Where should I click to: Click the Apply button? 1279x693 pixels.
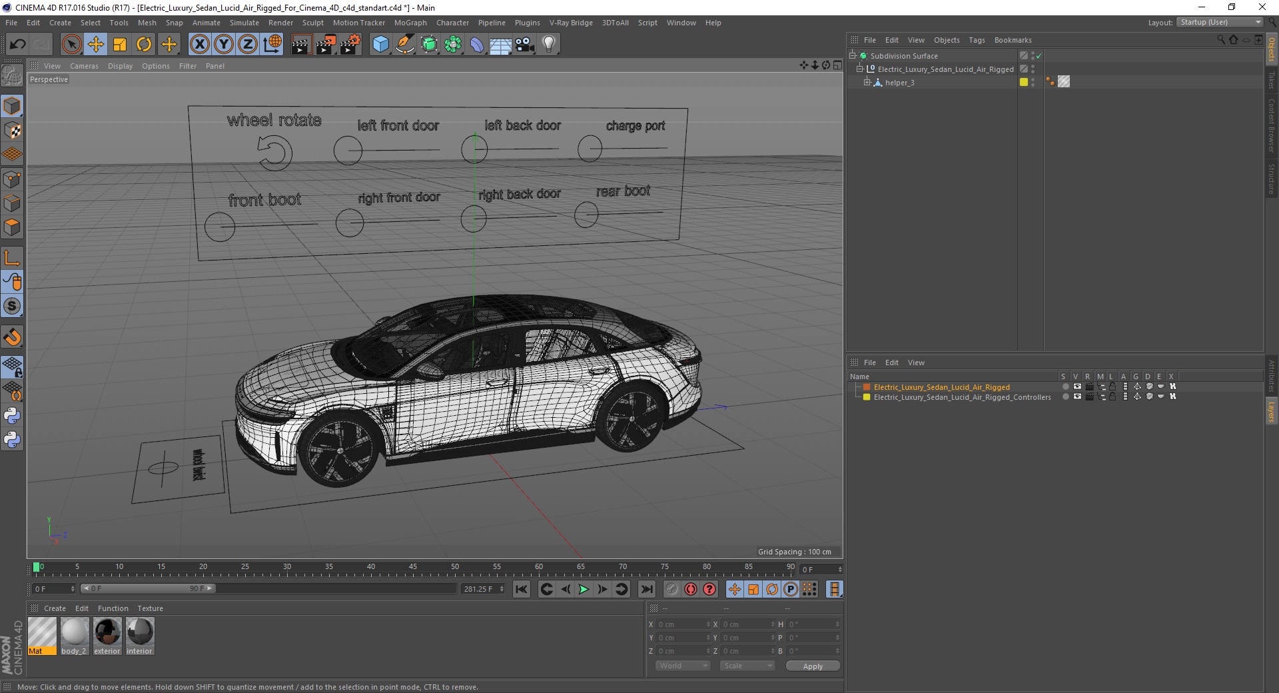(x=813, y=666)
